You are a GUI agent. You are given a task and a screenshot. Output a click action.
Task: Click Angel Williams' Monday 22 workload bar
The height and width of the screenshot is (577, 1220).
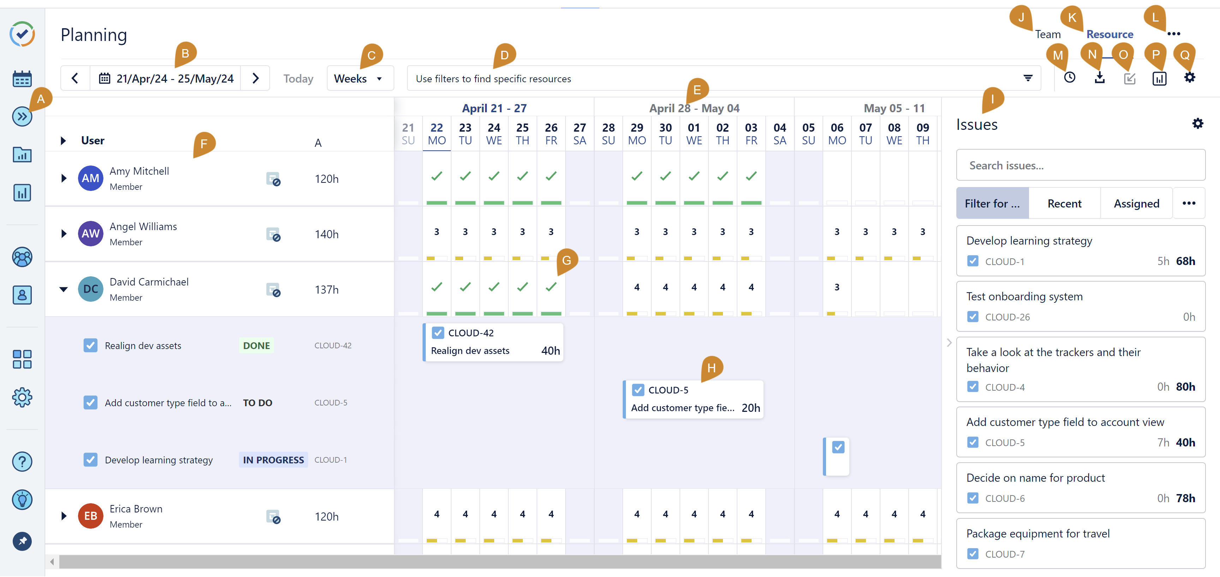coord(437,258)
